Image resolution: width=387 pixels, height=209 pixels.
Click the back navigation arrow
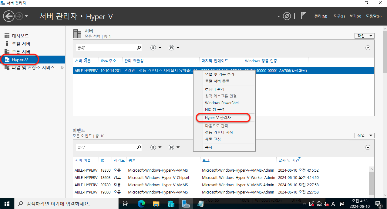pyautogui.click(x=9, y=16)
